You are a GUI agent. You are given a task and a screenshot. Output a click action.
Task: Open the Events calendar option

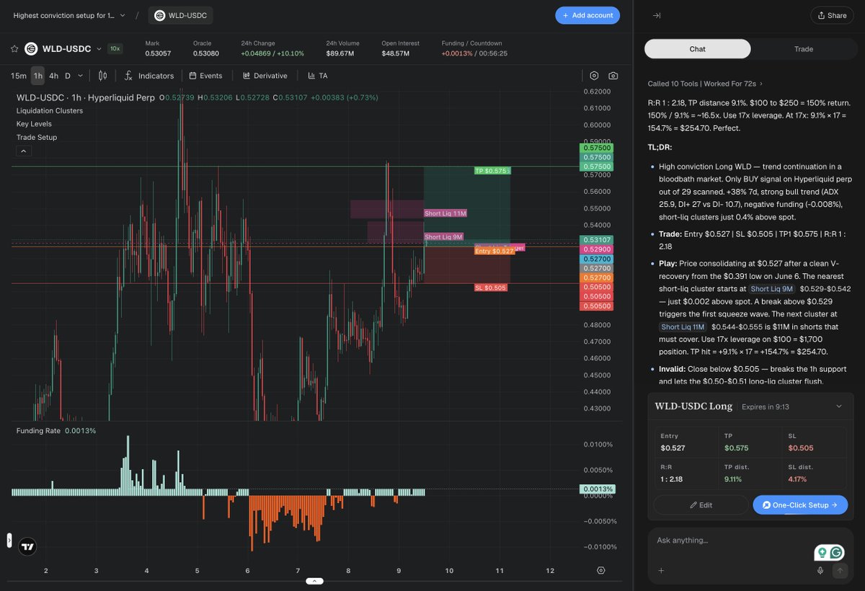pos(205,76)
